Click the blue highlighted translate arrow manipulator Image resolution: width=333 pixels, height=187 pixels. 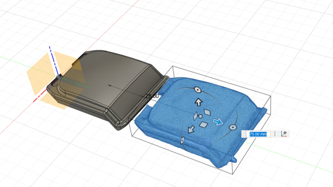(x=218, y=122)
